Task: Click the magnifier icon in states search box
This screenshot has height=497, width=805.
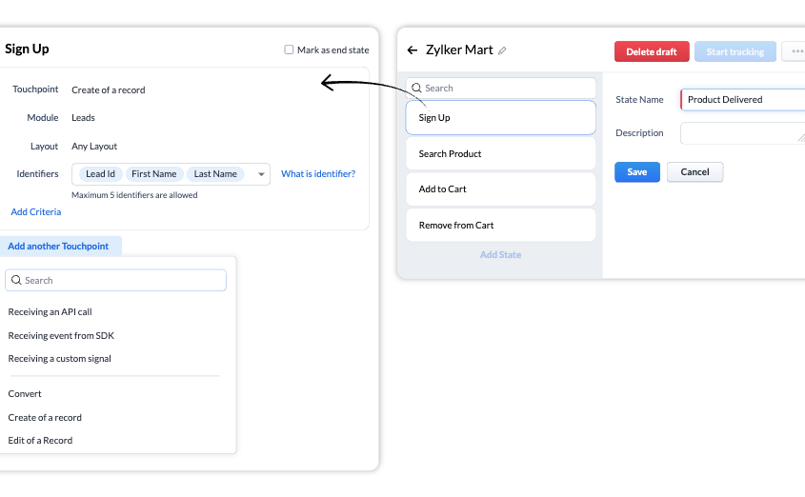Action: 416,89
